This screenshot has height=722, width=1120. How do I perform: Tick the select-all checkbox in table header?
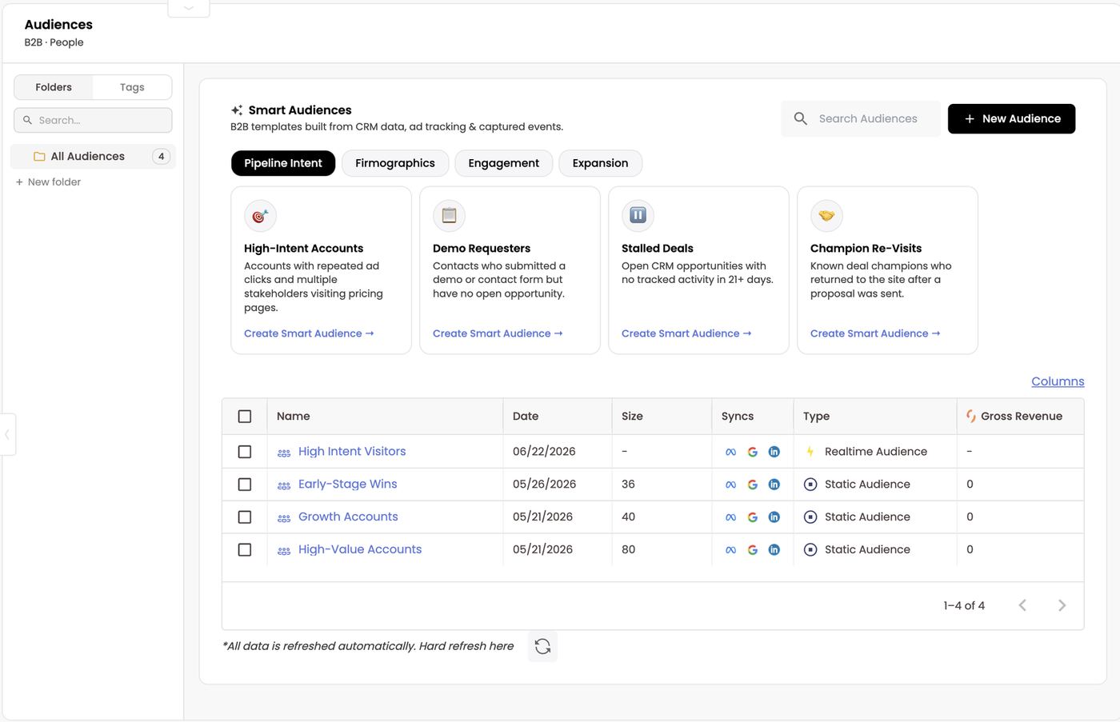click(x=245, y=417)
